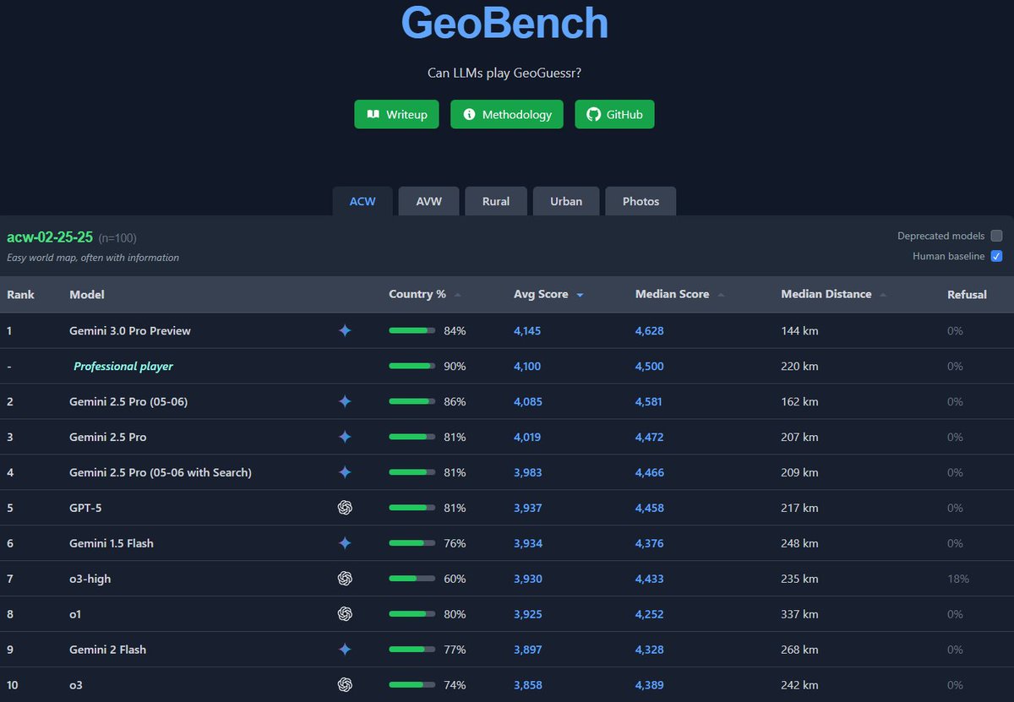
Task: Enable the Deprecated models checkbox
Action: click(x=996, y=236)
